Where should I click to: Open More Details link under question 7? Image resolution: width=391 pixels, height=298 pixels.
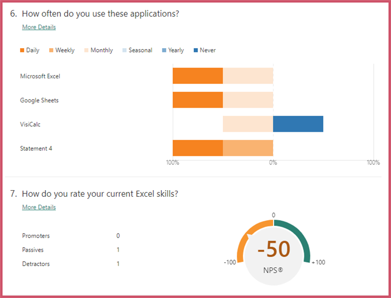tap(39, 207)
